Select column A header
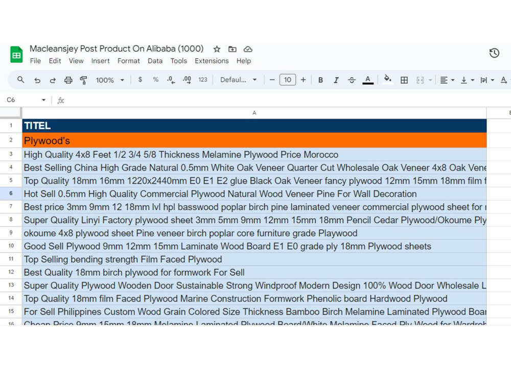This screenshot has height=383, width=511. tap(254, 113)
